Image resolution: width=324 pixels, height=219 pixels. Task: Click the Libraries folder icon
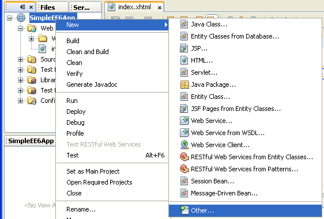32,80
